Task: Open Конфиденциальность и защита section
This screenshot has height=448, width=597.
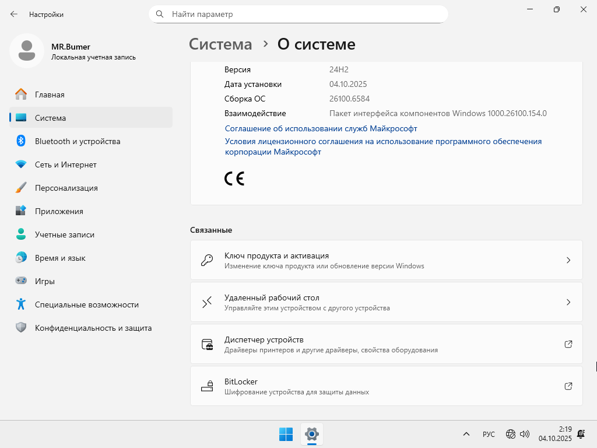Action: (x=93, y=328)
